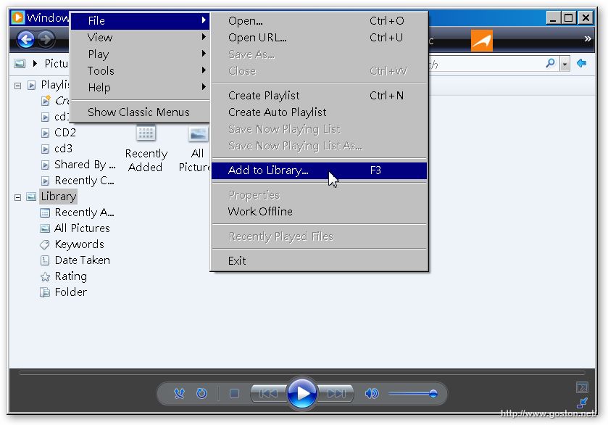Viewport: 608px width, 425px height.
Task: Collapse the Playlists tree node
Action: (x=17, y=86)
